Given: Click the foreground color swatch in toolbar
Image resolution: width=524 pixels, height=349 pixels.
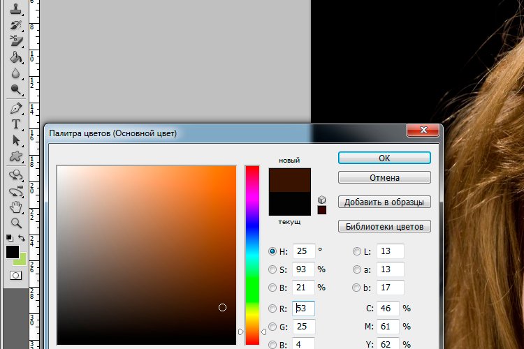Looking at the screenshot, I should pos(13,252).
